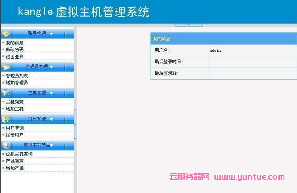Click the 虚拟主机产品 monitor icon
The height and width of the screenshot is (193, 297).
6,145
